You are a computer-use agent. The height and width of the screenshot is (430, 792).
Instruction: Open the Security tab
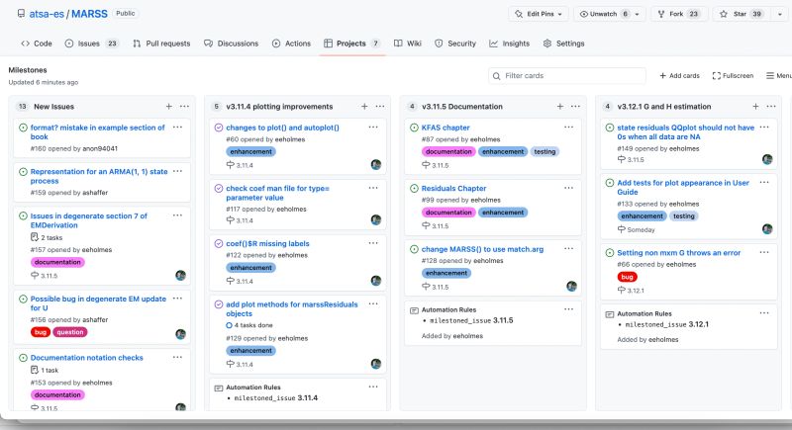[x=455, y=43]
